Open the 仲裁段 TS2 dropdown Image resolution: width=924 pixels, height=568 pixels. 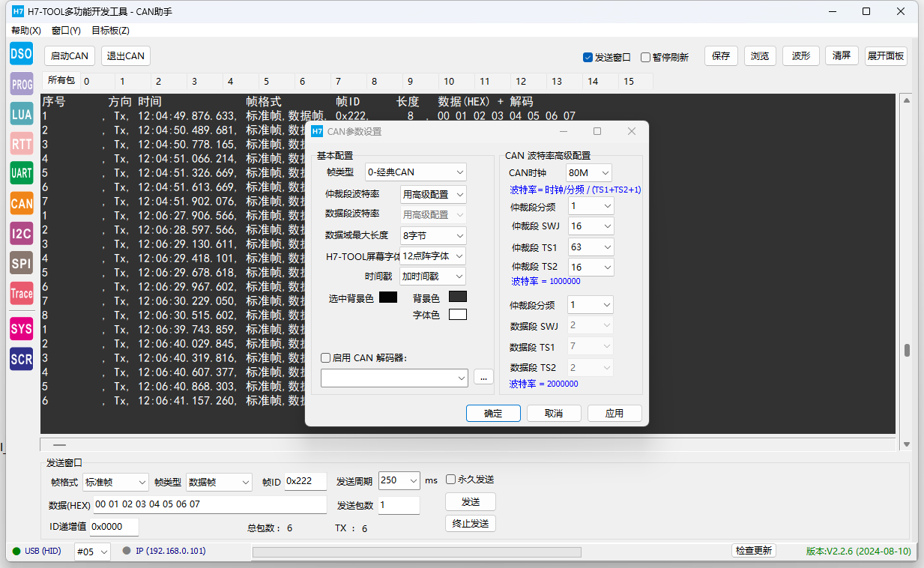pos(591,267)
